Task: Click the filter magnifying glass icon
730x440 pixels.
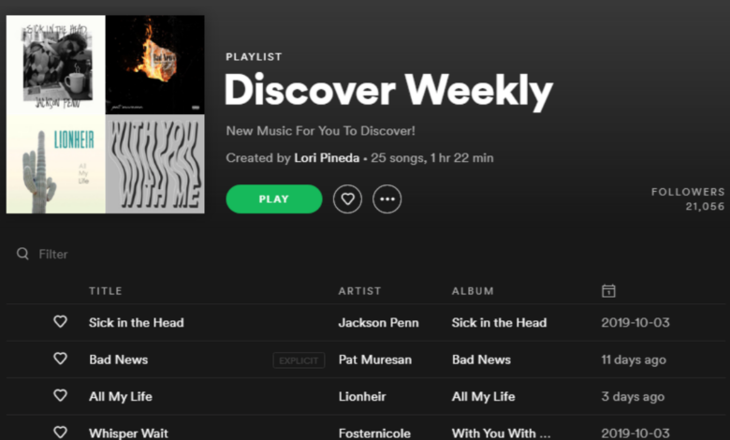Action: (x=22, y=254)
